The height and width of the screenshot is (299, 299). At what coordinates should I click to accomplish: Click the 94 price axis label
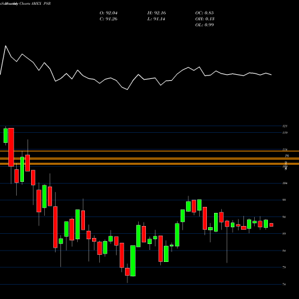point(285,217)
